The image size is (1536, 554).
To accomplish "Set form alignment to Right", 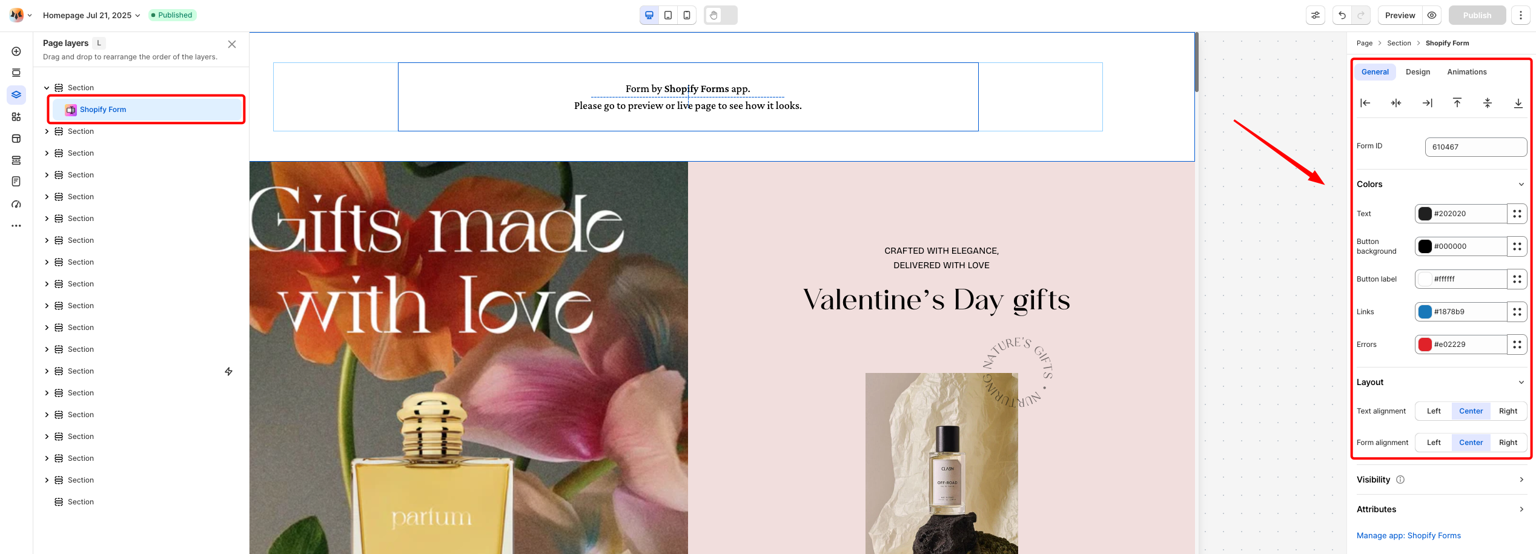I will pos(1508,443).
